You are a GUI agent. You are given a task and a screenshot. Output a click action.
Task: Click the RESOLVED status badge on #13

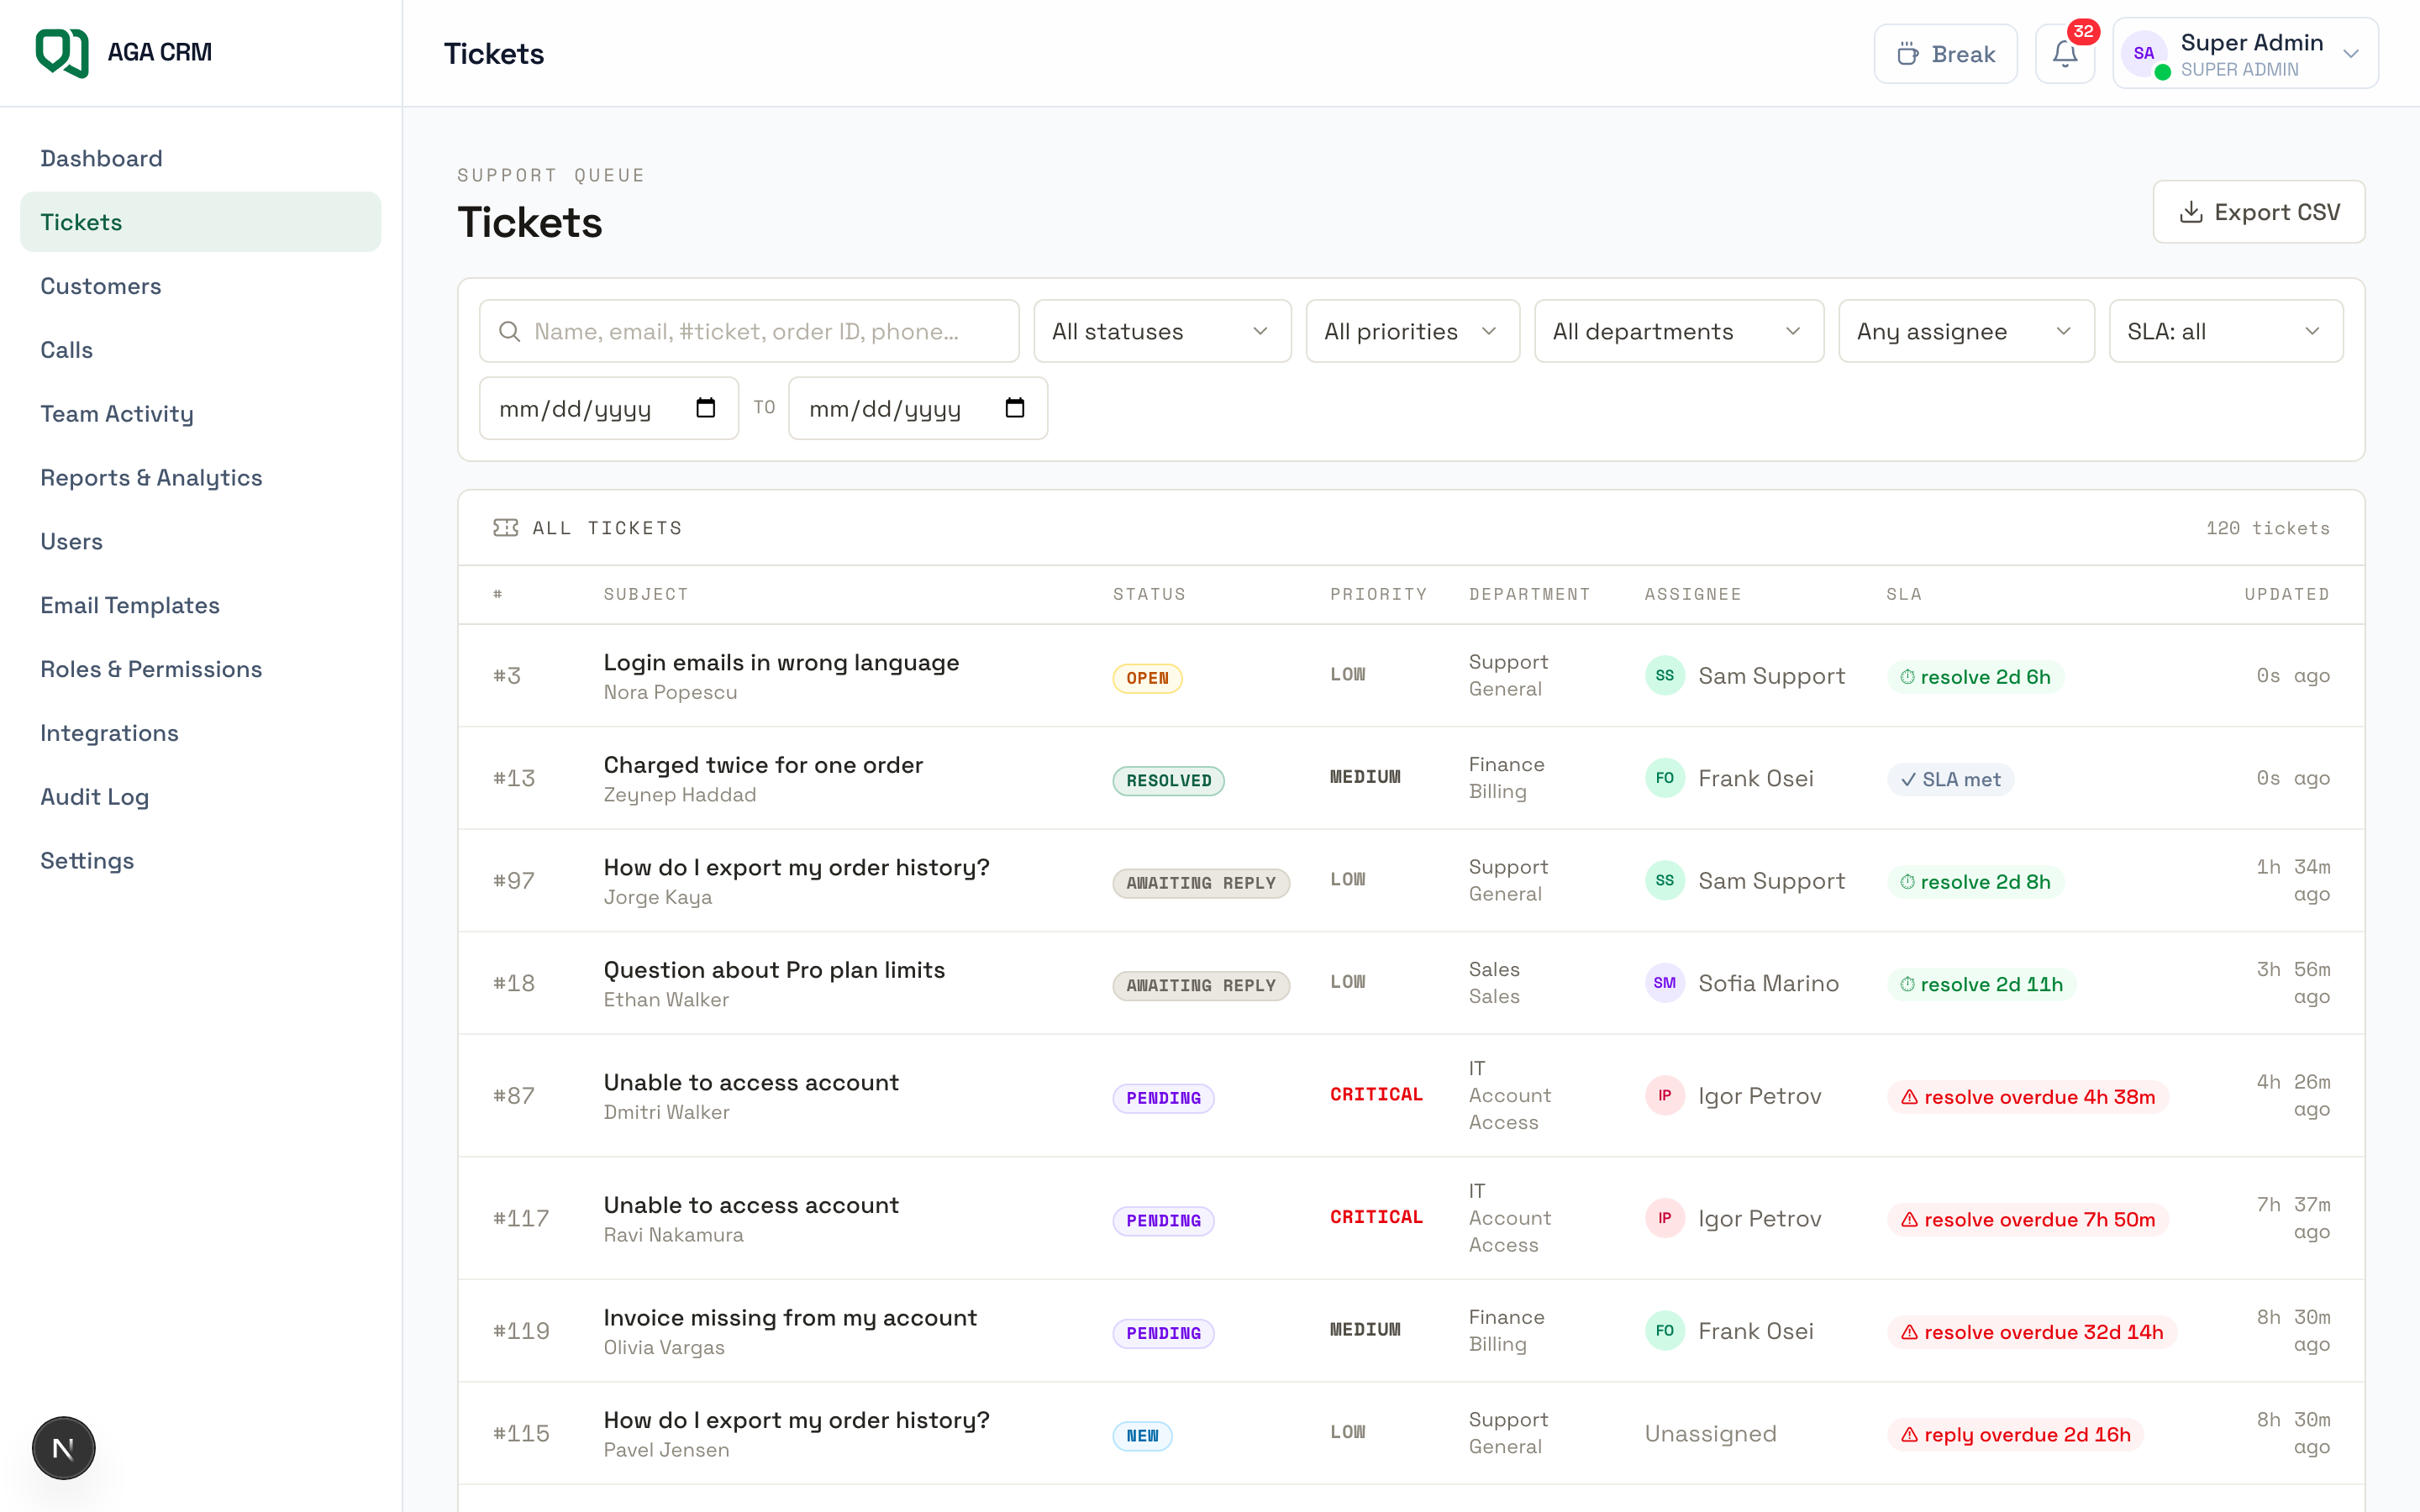coord(1168,780)
